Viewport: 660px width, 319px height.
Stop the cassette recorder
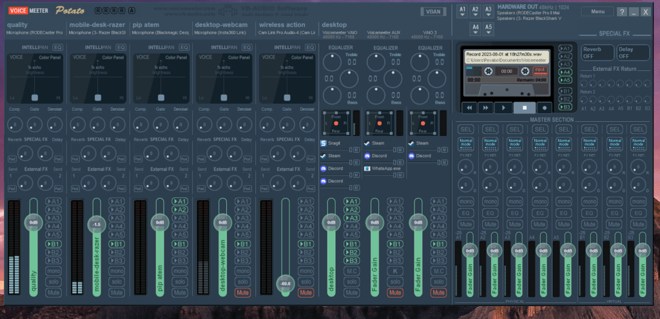(525, 108)
